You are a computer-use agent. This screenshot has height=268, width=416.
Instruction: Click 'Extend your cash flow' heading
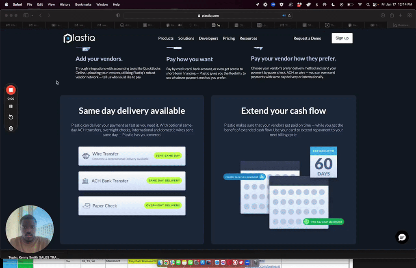(x=283, y=111)
